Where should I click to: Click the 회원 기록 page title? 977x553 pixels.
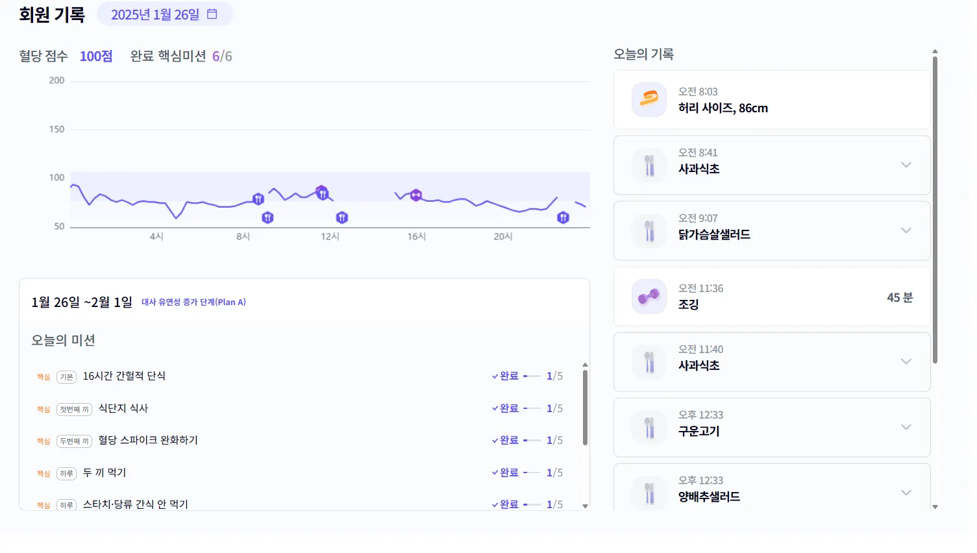pos(52,14)
